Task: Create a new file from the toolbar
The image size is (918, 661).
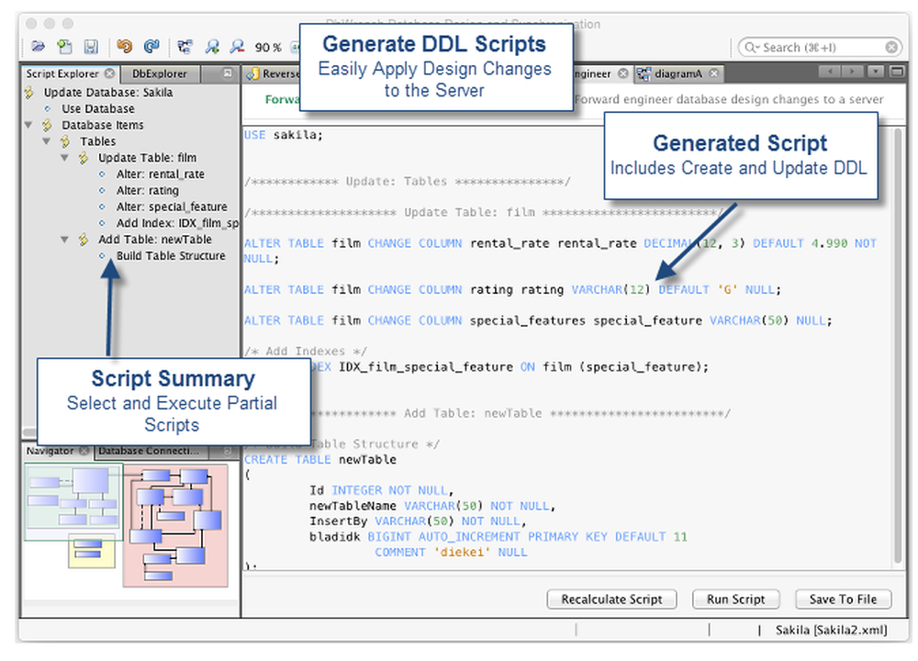Action: (64, 46)
